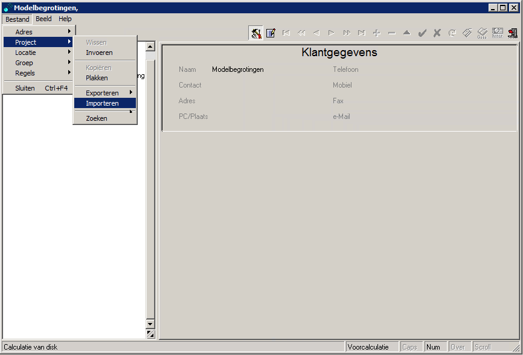The image size is (523, 355).
Task: Select Kopiëren in the Project submenu
Action: [105, 68]
